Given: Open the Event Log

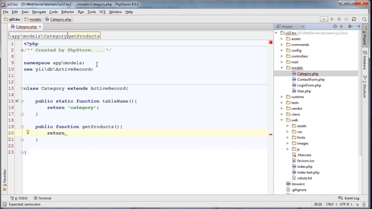Looking at the screenshot, I should (349, 198).
